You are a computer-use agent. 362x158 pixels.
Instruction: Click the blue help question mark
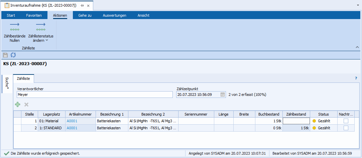[x=356, y=78]
